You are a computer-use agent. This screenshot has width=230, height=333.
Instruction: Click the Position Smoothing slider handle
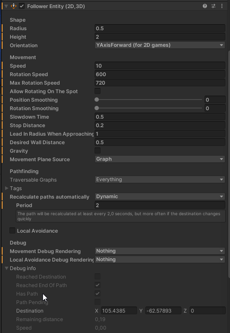[x=97, y=100]
